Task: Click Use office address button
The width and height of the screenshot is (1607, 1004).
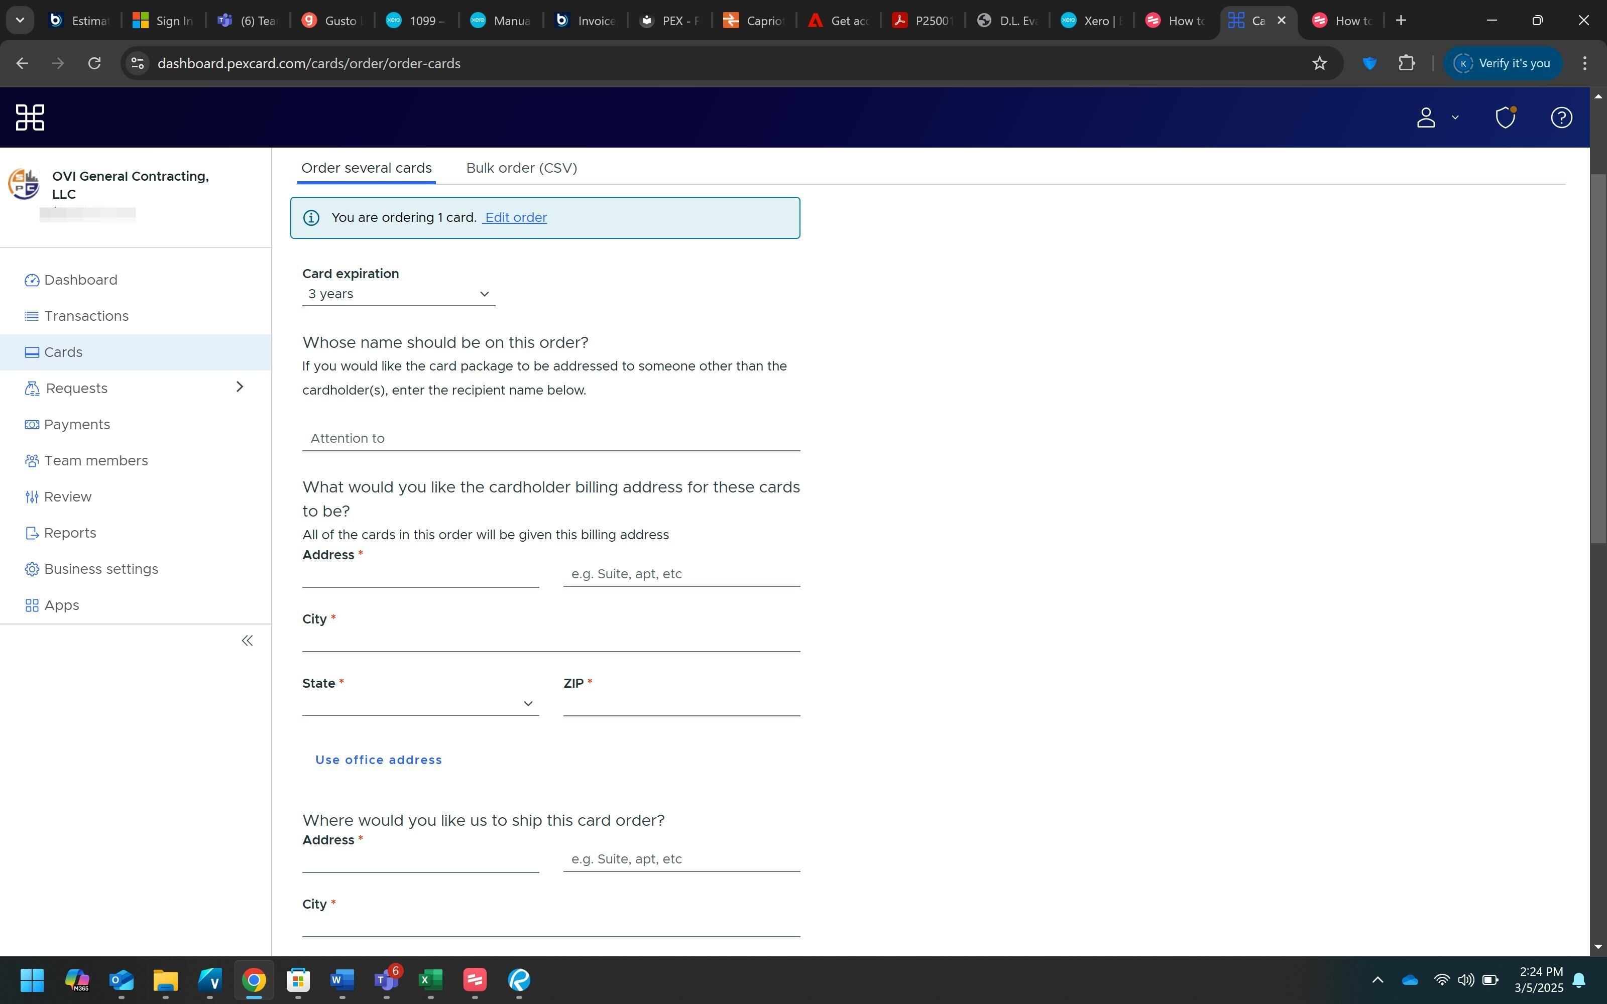Action: click(x=379, y=760)
